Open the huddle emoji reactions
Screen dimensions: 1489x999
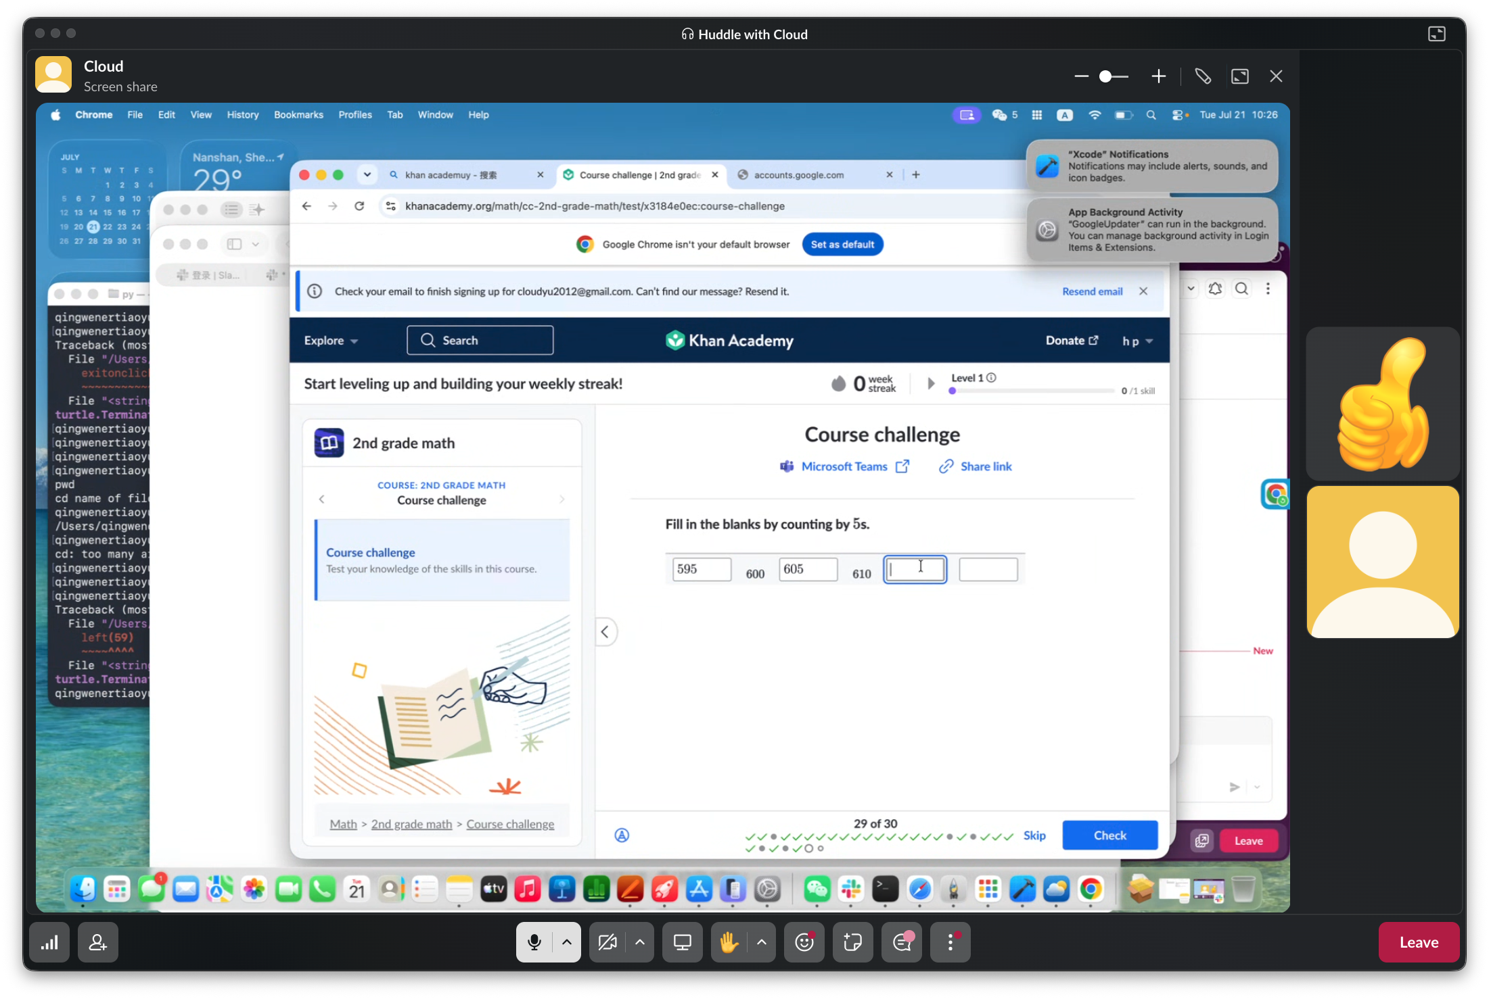point(804,942)
